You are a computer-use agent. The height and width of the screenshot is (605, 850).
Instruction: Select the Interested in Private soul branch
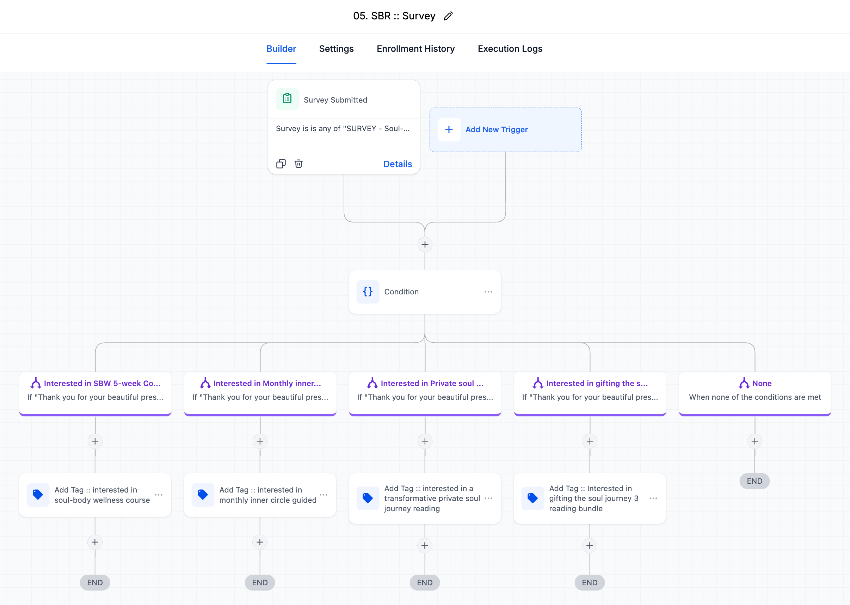tap(425, 390)
